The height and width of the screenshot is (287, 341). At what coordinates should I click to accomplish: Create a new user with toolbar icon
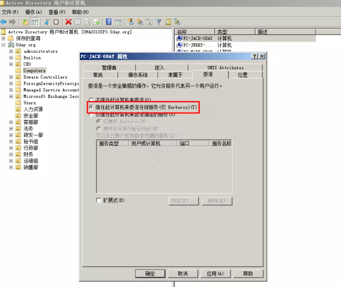(130, 22)
